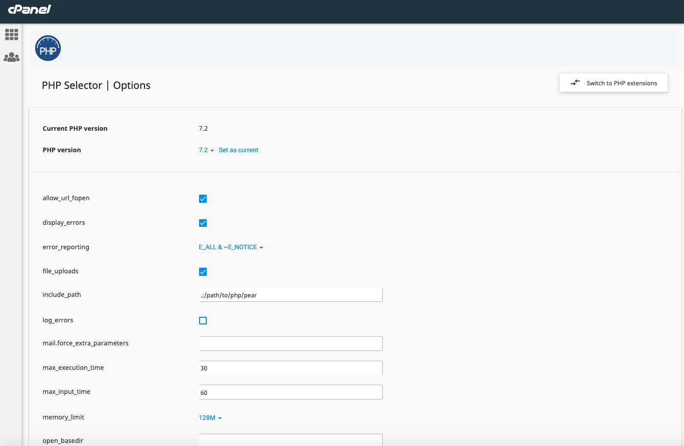The width and height of the screenshot is (684, 446).
Task: Disable the allow_url_fopen checkbox
Action: coord(203,198)
